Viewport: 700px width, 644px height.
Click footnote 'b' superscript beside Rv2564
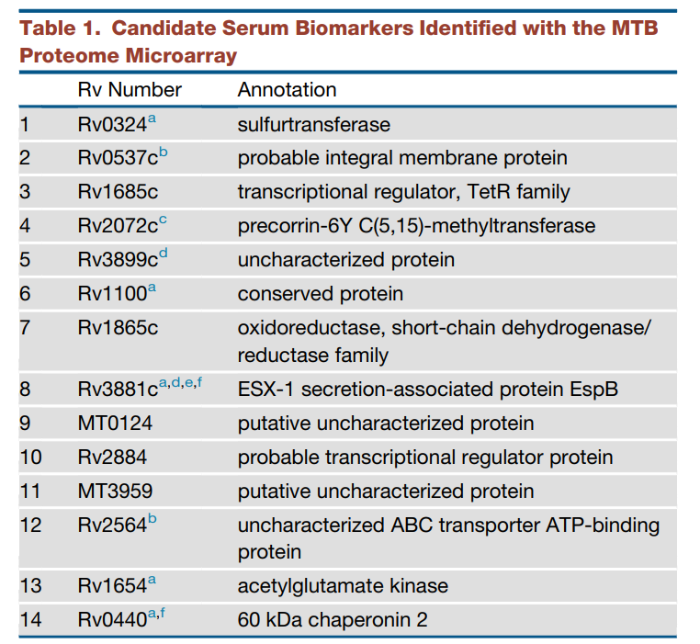pyautogui.click(x=152, y=518)
